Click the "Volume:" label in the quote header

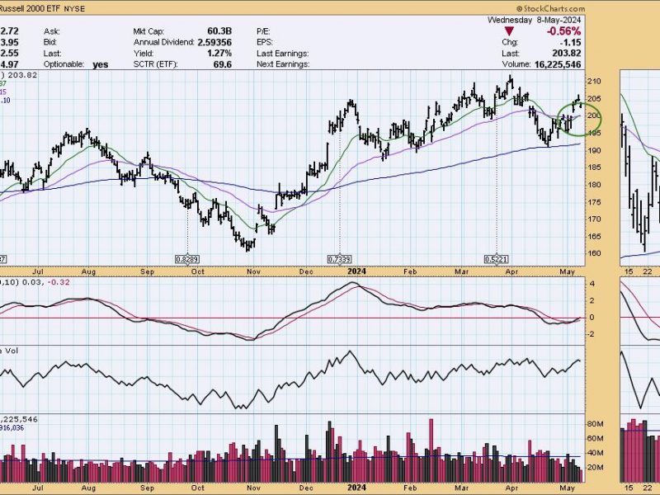click(516, 64)
